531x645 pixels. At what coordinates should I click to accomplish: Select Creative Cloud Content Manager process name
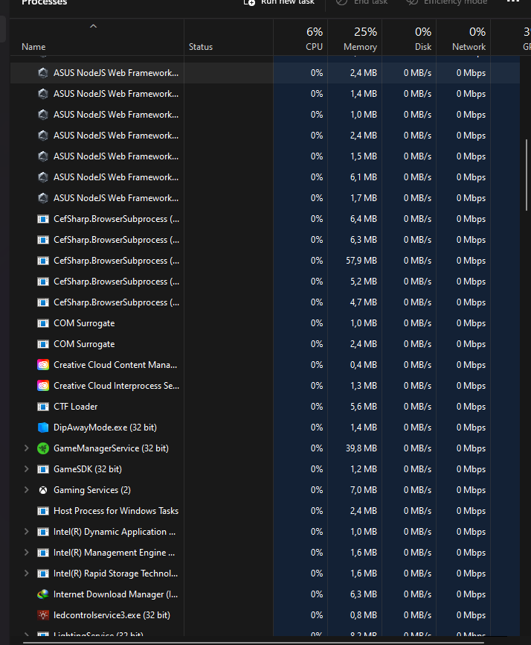[115, 365]
